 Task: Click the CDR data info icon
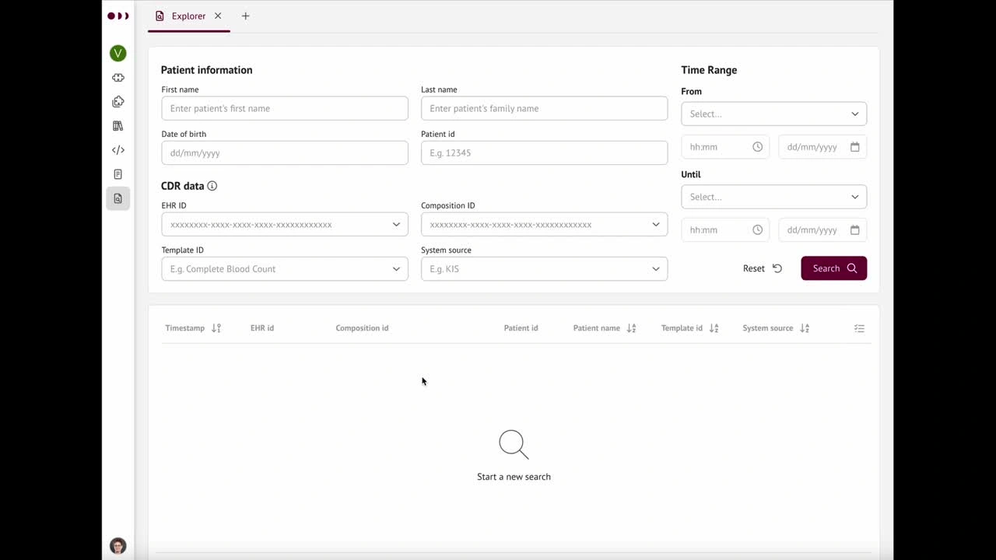[x=212, y=186]
